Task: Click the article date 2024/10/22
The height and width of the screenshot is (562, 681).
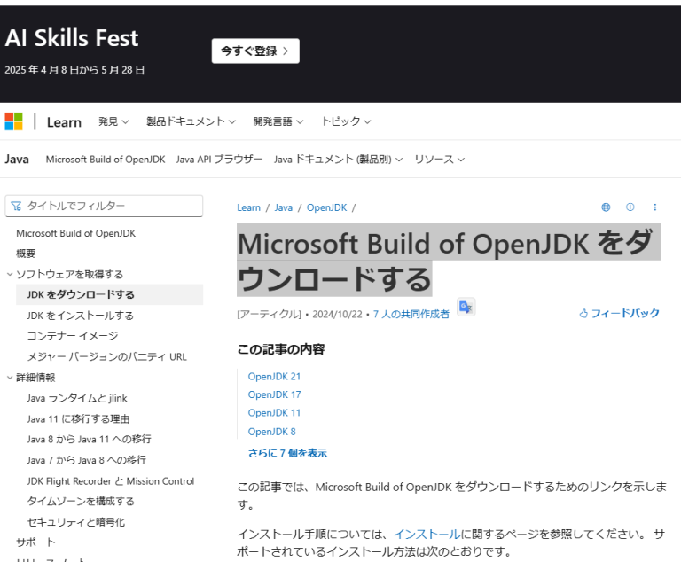Action: (337, 314)
